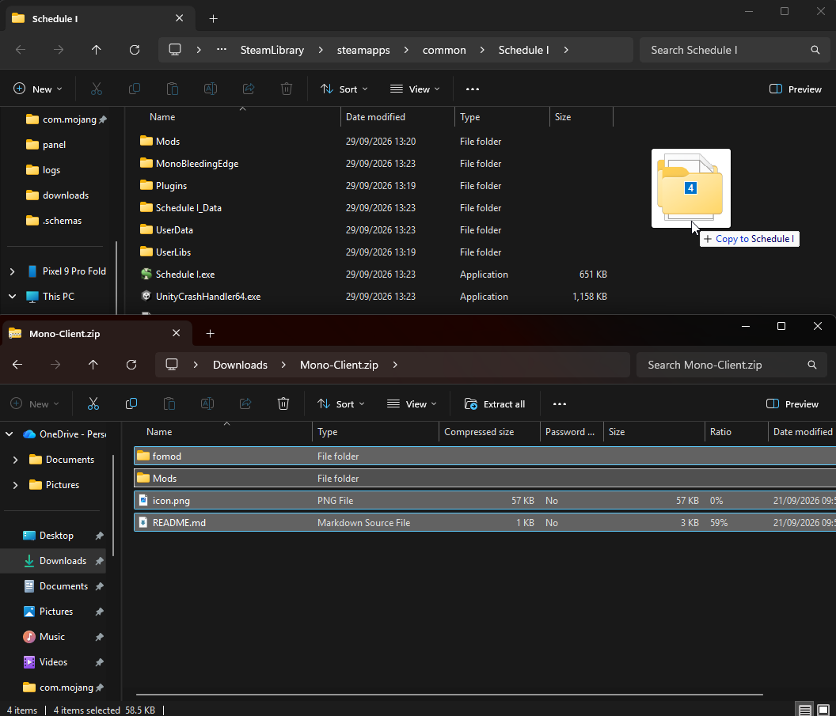Click Paste icon in Schedule I toolbar
The width and height of the screenshot is (836, 716).
(x=173, y=89)
